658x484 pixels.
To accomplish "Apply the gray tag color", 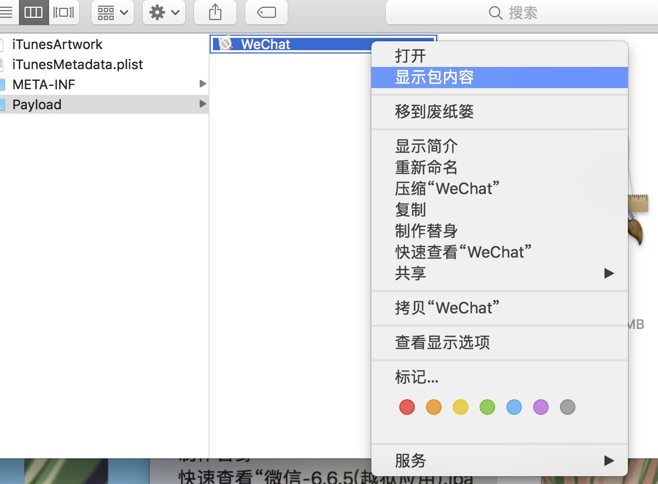I will pos(567,406).
